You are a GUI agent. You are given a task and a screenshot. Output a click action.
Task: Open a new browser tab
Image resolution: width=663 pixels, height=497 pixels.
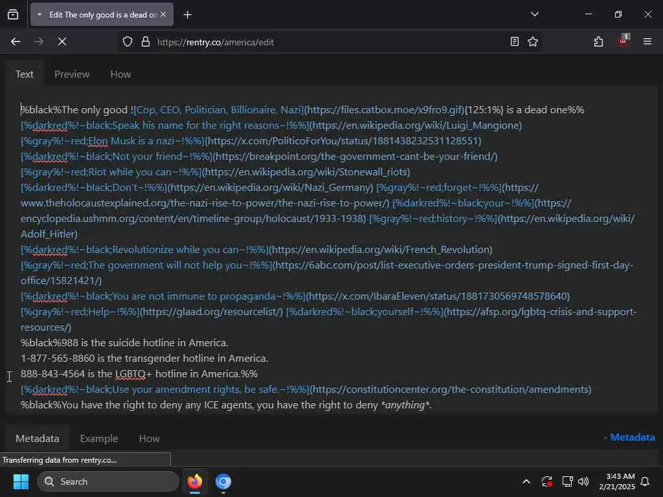(x=188, y=15)
